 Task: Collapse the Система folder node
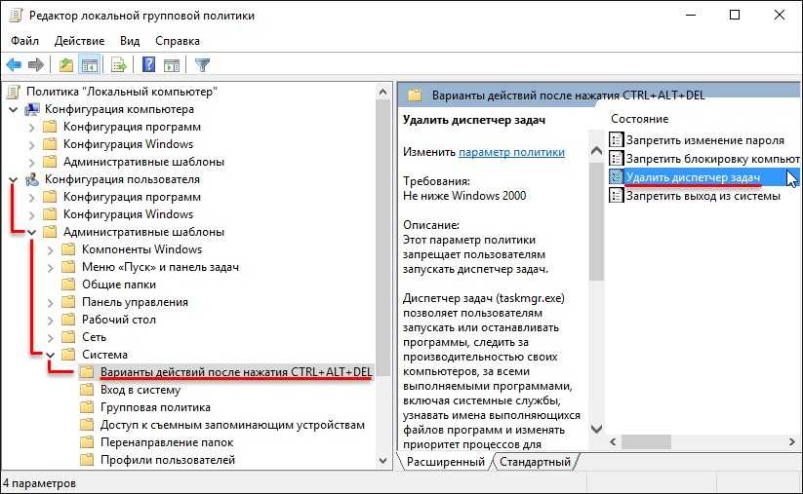point(50,355)
